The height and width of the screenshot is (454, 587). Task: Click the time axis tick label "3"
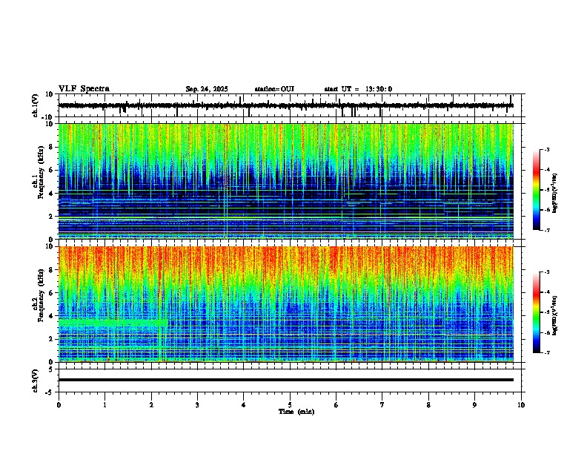click(x=197, y=405)
